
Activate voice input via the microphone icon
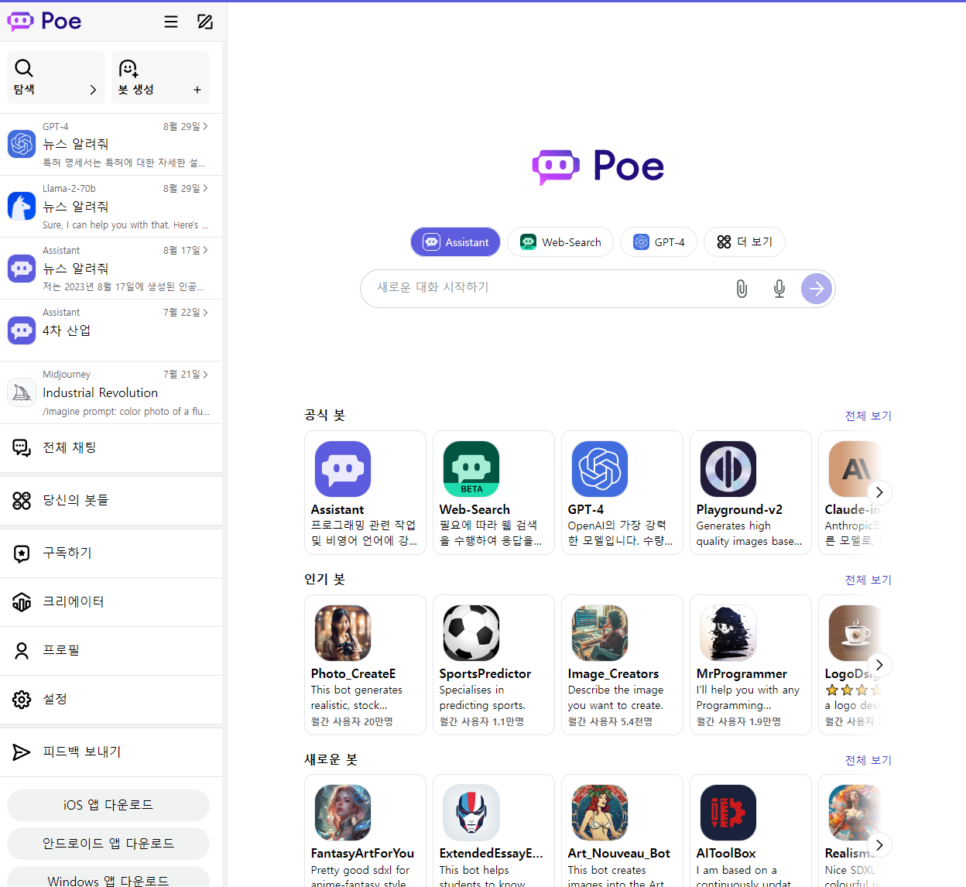coord(779,288)
